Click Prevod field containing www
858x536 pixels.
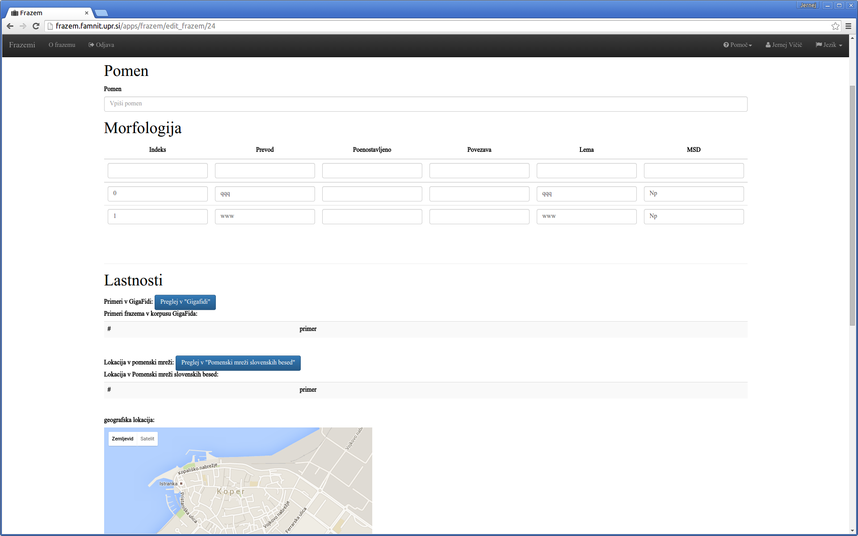click(x=265, y=217)
